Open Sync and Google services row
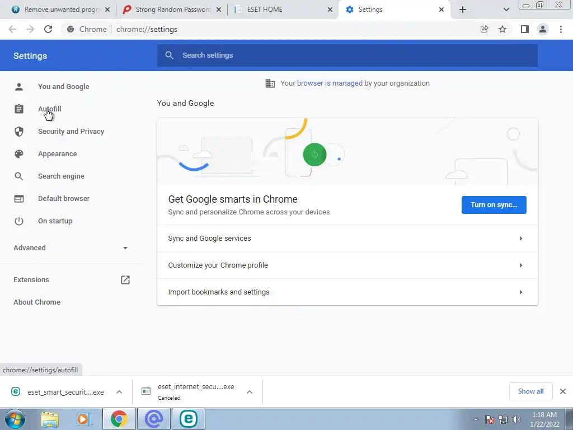This screenshot has width=573, height=430. 347,239
